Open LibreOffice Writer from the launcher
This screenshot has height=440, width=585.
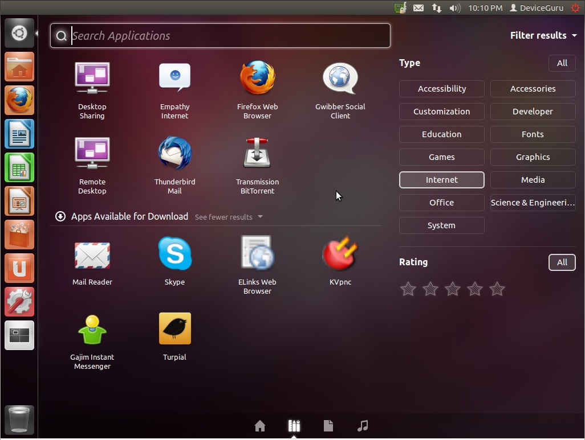pos(19,134)
